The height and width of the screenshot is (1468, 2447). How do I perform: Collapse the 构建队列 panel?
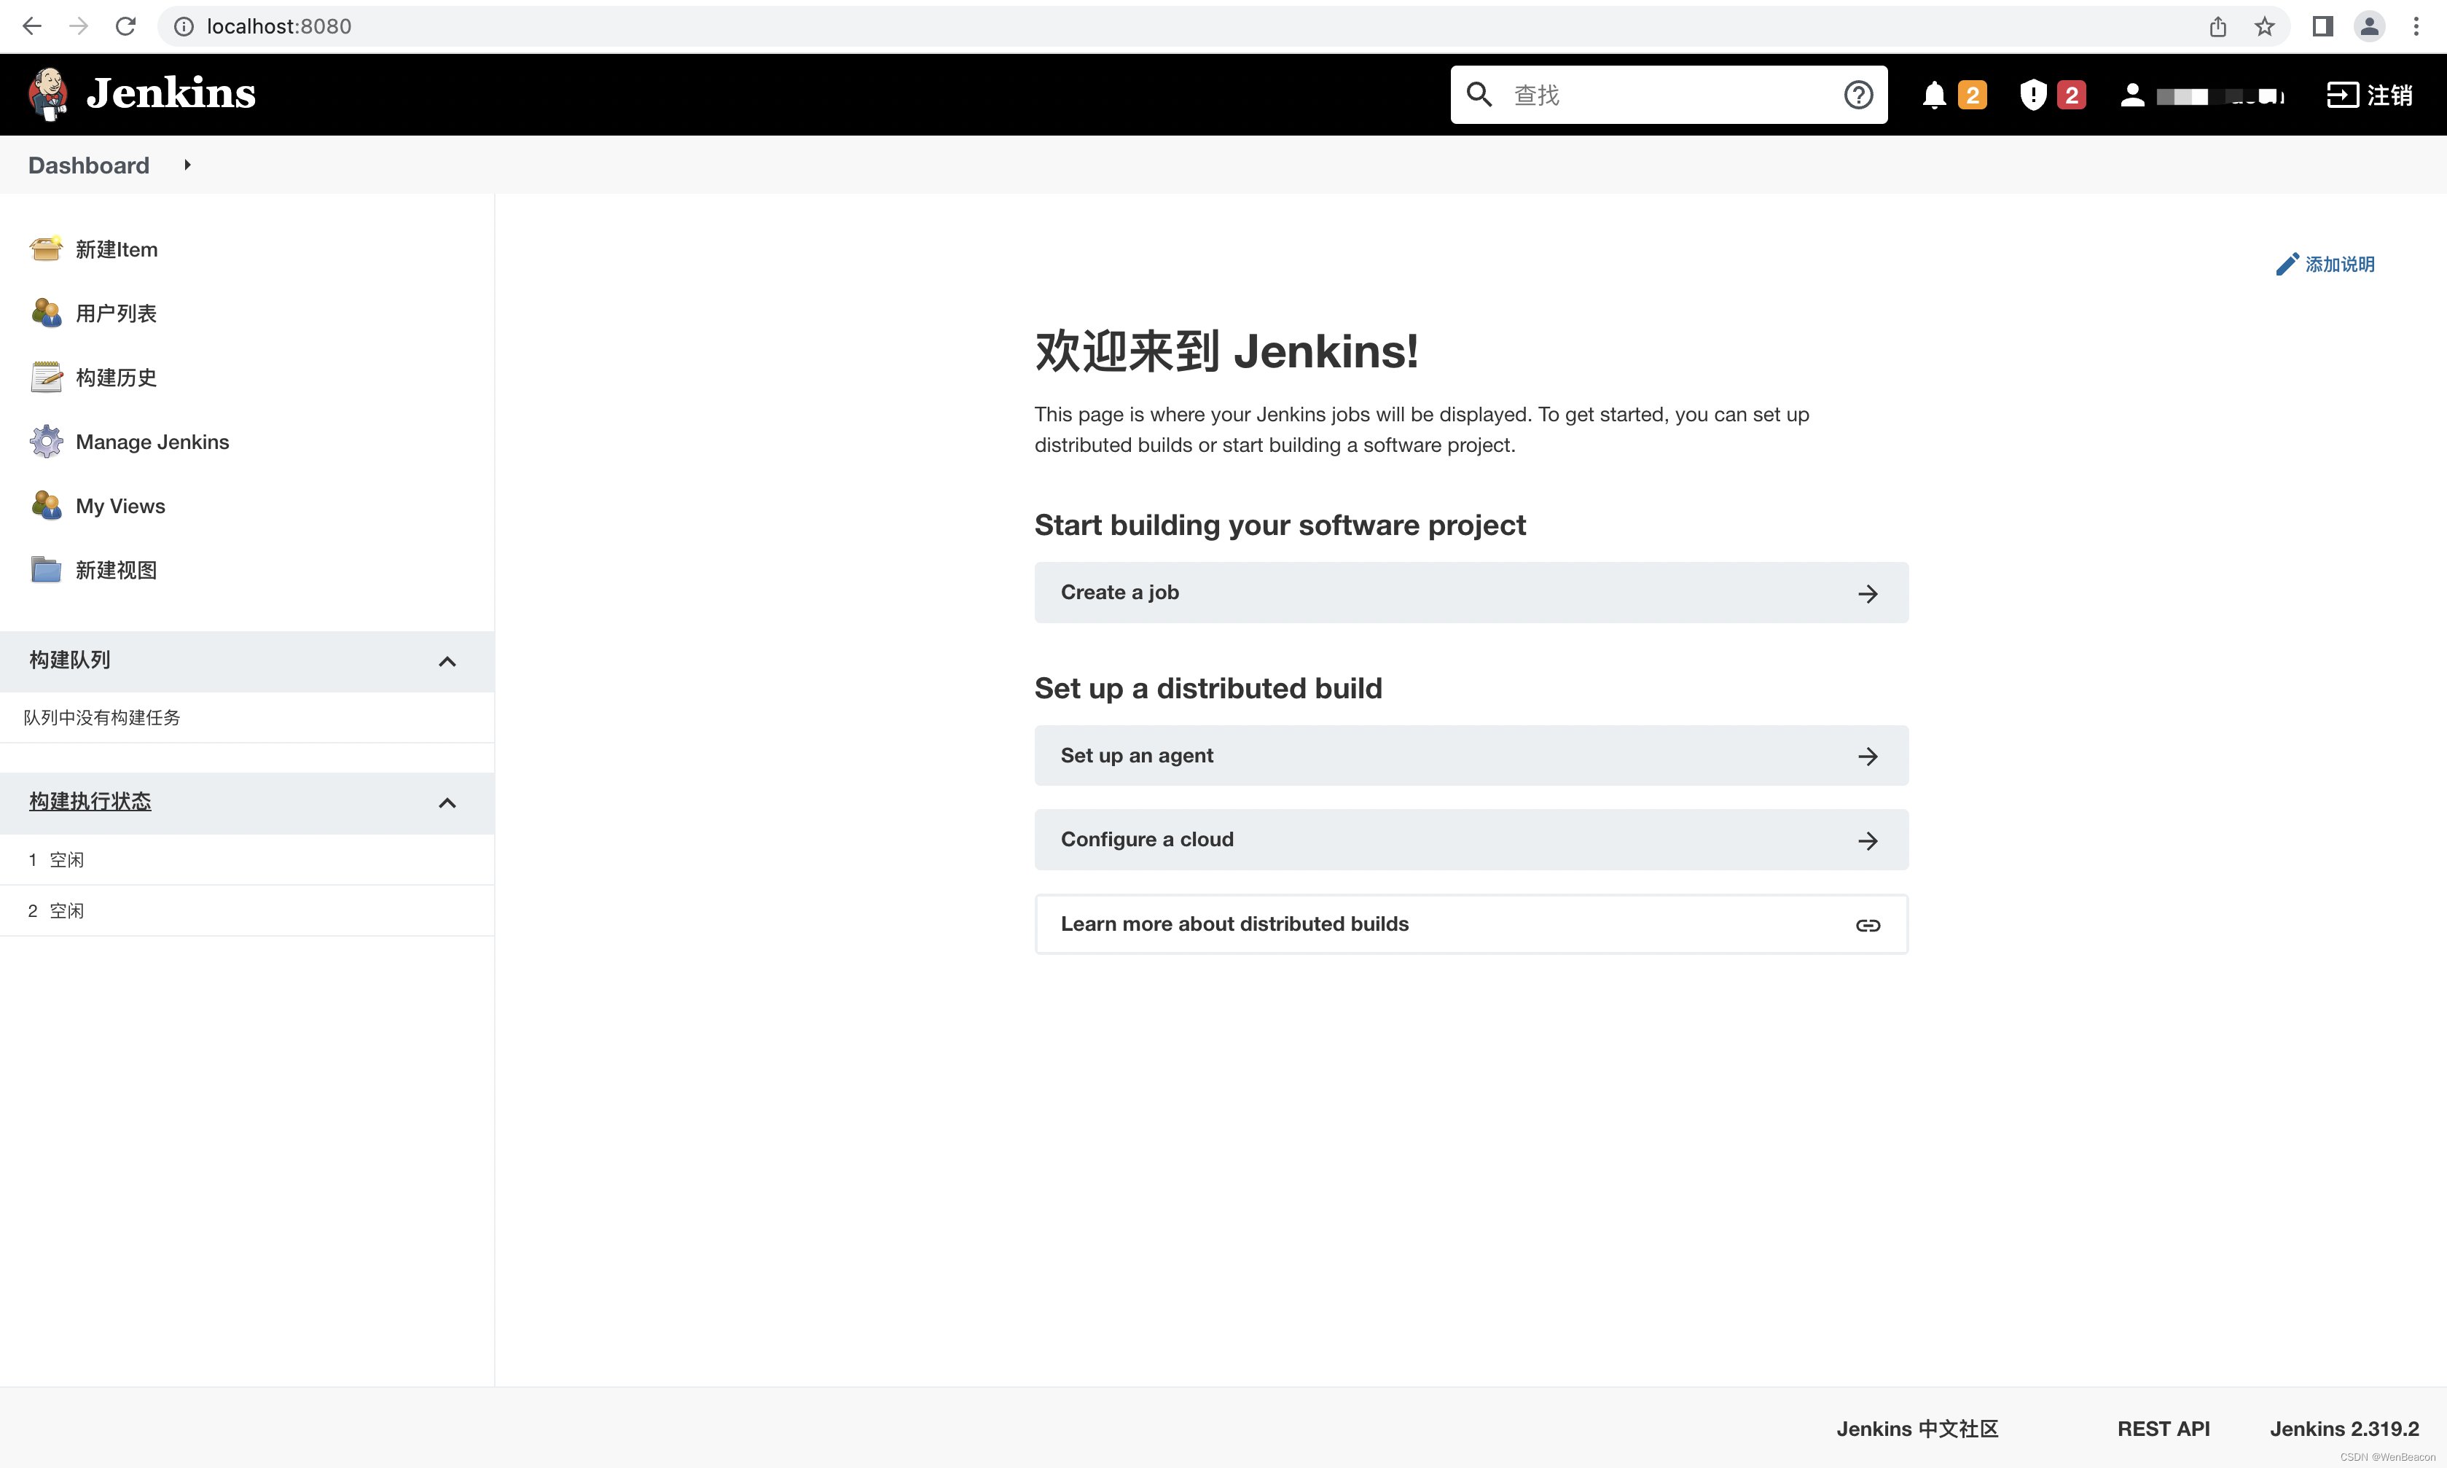point(447,662)
